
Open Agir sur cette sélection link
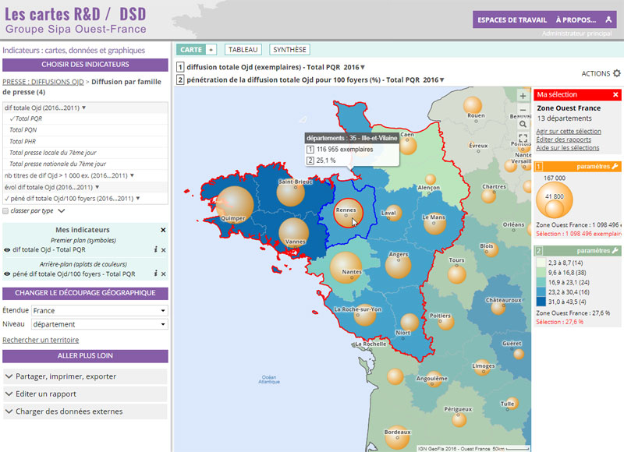(569, 131)
